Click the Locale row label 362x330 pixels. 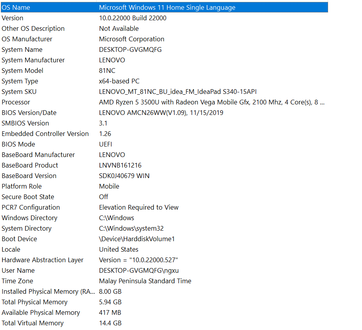point(11,249)
